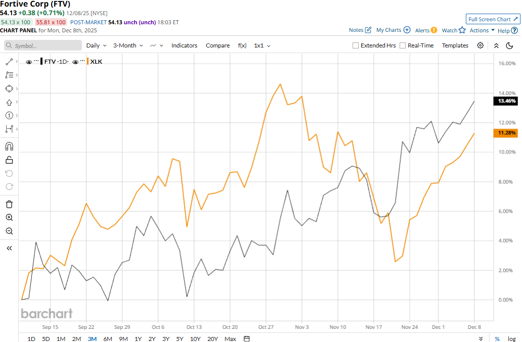The height and width of the screenshot is (342, 522).
Task: Pick the measure and range tool
Action: pos(9,129)
